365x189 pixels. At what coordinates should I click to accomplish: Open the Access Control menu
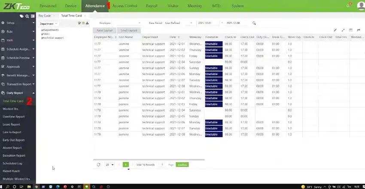coord(125,6)
